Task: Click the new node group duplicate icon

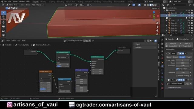Action: [87, 41]
